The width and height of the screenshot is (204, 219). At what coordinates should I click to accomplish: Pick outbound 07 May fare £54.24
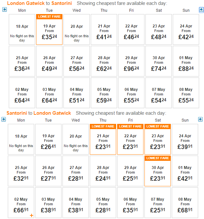coord(158,93)
